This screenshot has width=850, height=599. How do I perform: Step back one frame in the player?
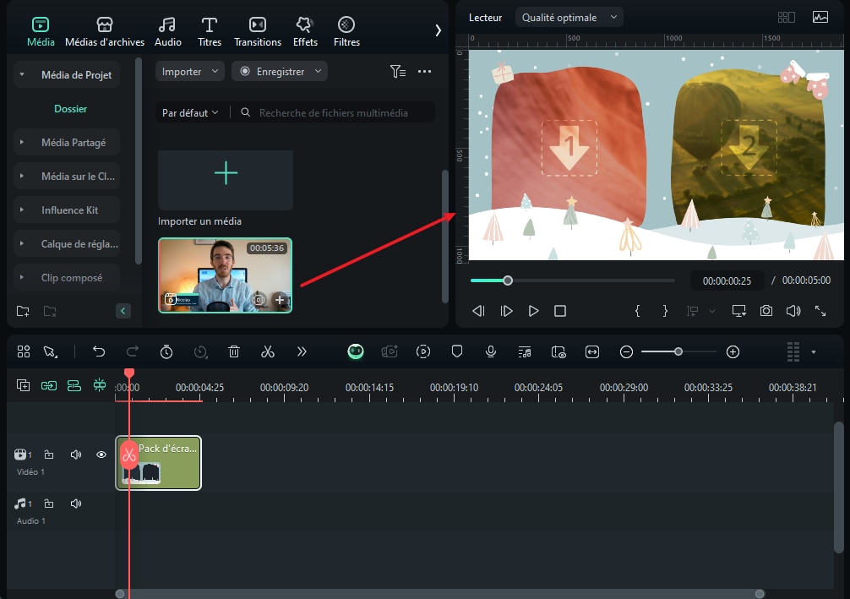[478, 311]
